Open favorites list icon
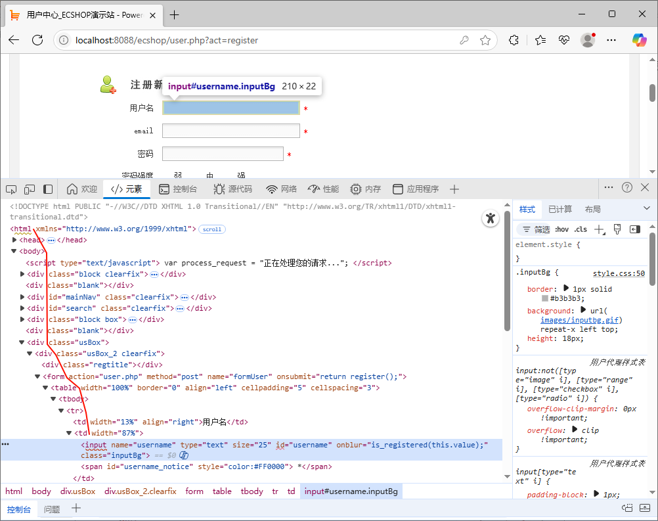Image resolution: width=658 pixels, height=521 pixels. pyautogui.click(x=540, y=40)
